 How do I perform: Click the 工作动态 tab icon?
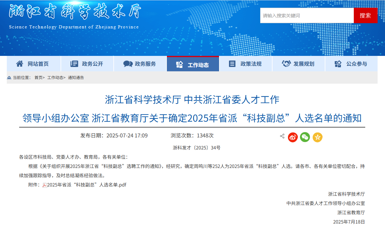[x=180, y=65]
